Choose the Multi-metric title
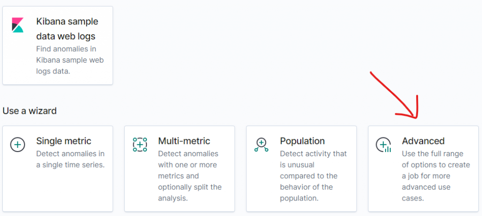482x216 pixels. click(184, 141)
